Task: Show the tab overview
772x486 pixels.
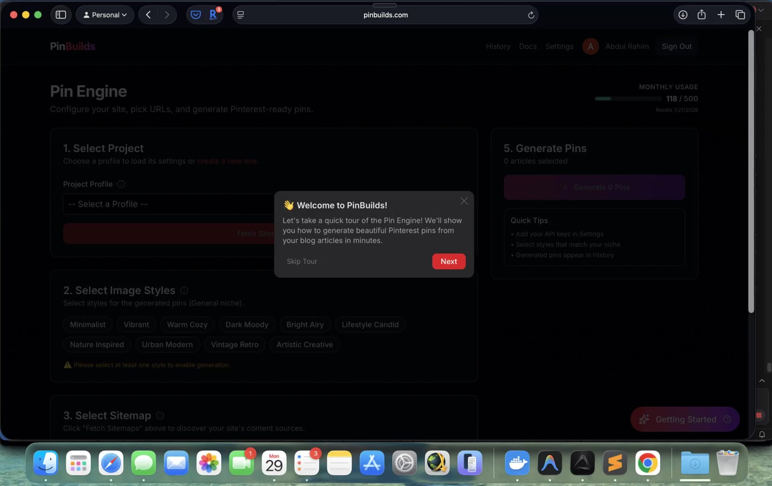Action: click(740, 15)
